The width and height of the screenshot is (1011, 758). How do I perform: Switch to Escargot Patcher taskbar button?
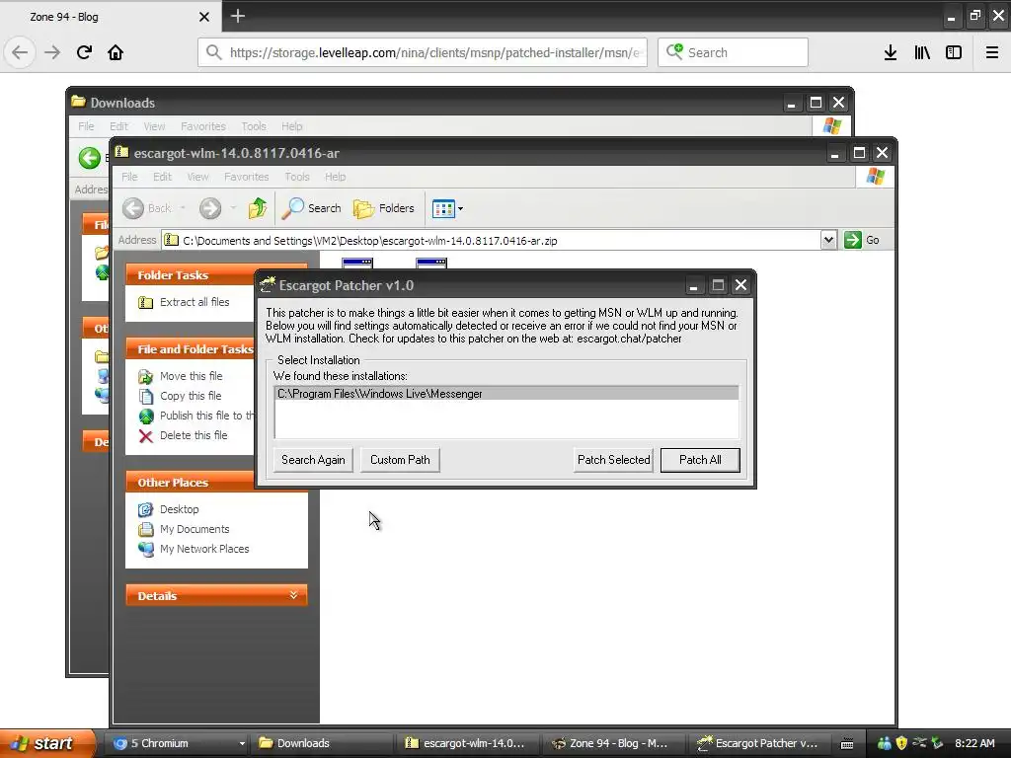coord(758,743)
